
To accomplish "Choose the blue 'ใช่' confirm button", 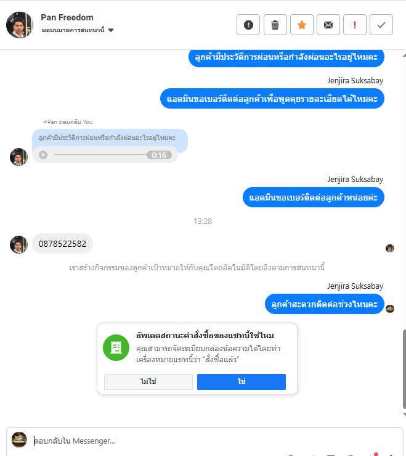I will (242, 381).
